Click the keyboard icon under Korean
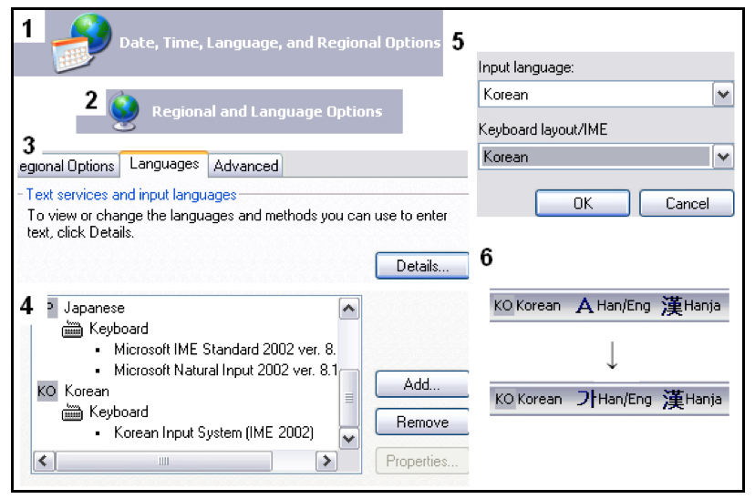Image resolution: width=755 pixels, height=499 pixels. tap(72, 412)
